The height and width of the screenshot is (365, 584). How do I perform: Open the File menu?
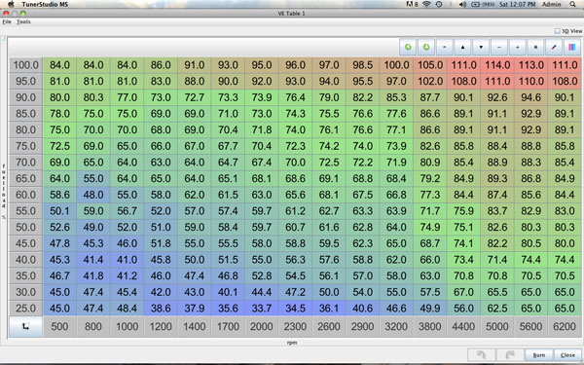(7, 22)
